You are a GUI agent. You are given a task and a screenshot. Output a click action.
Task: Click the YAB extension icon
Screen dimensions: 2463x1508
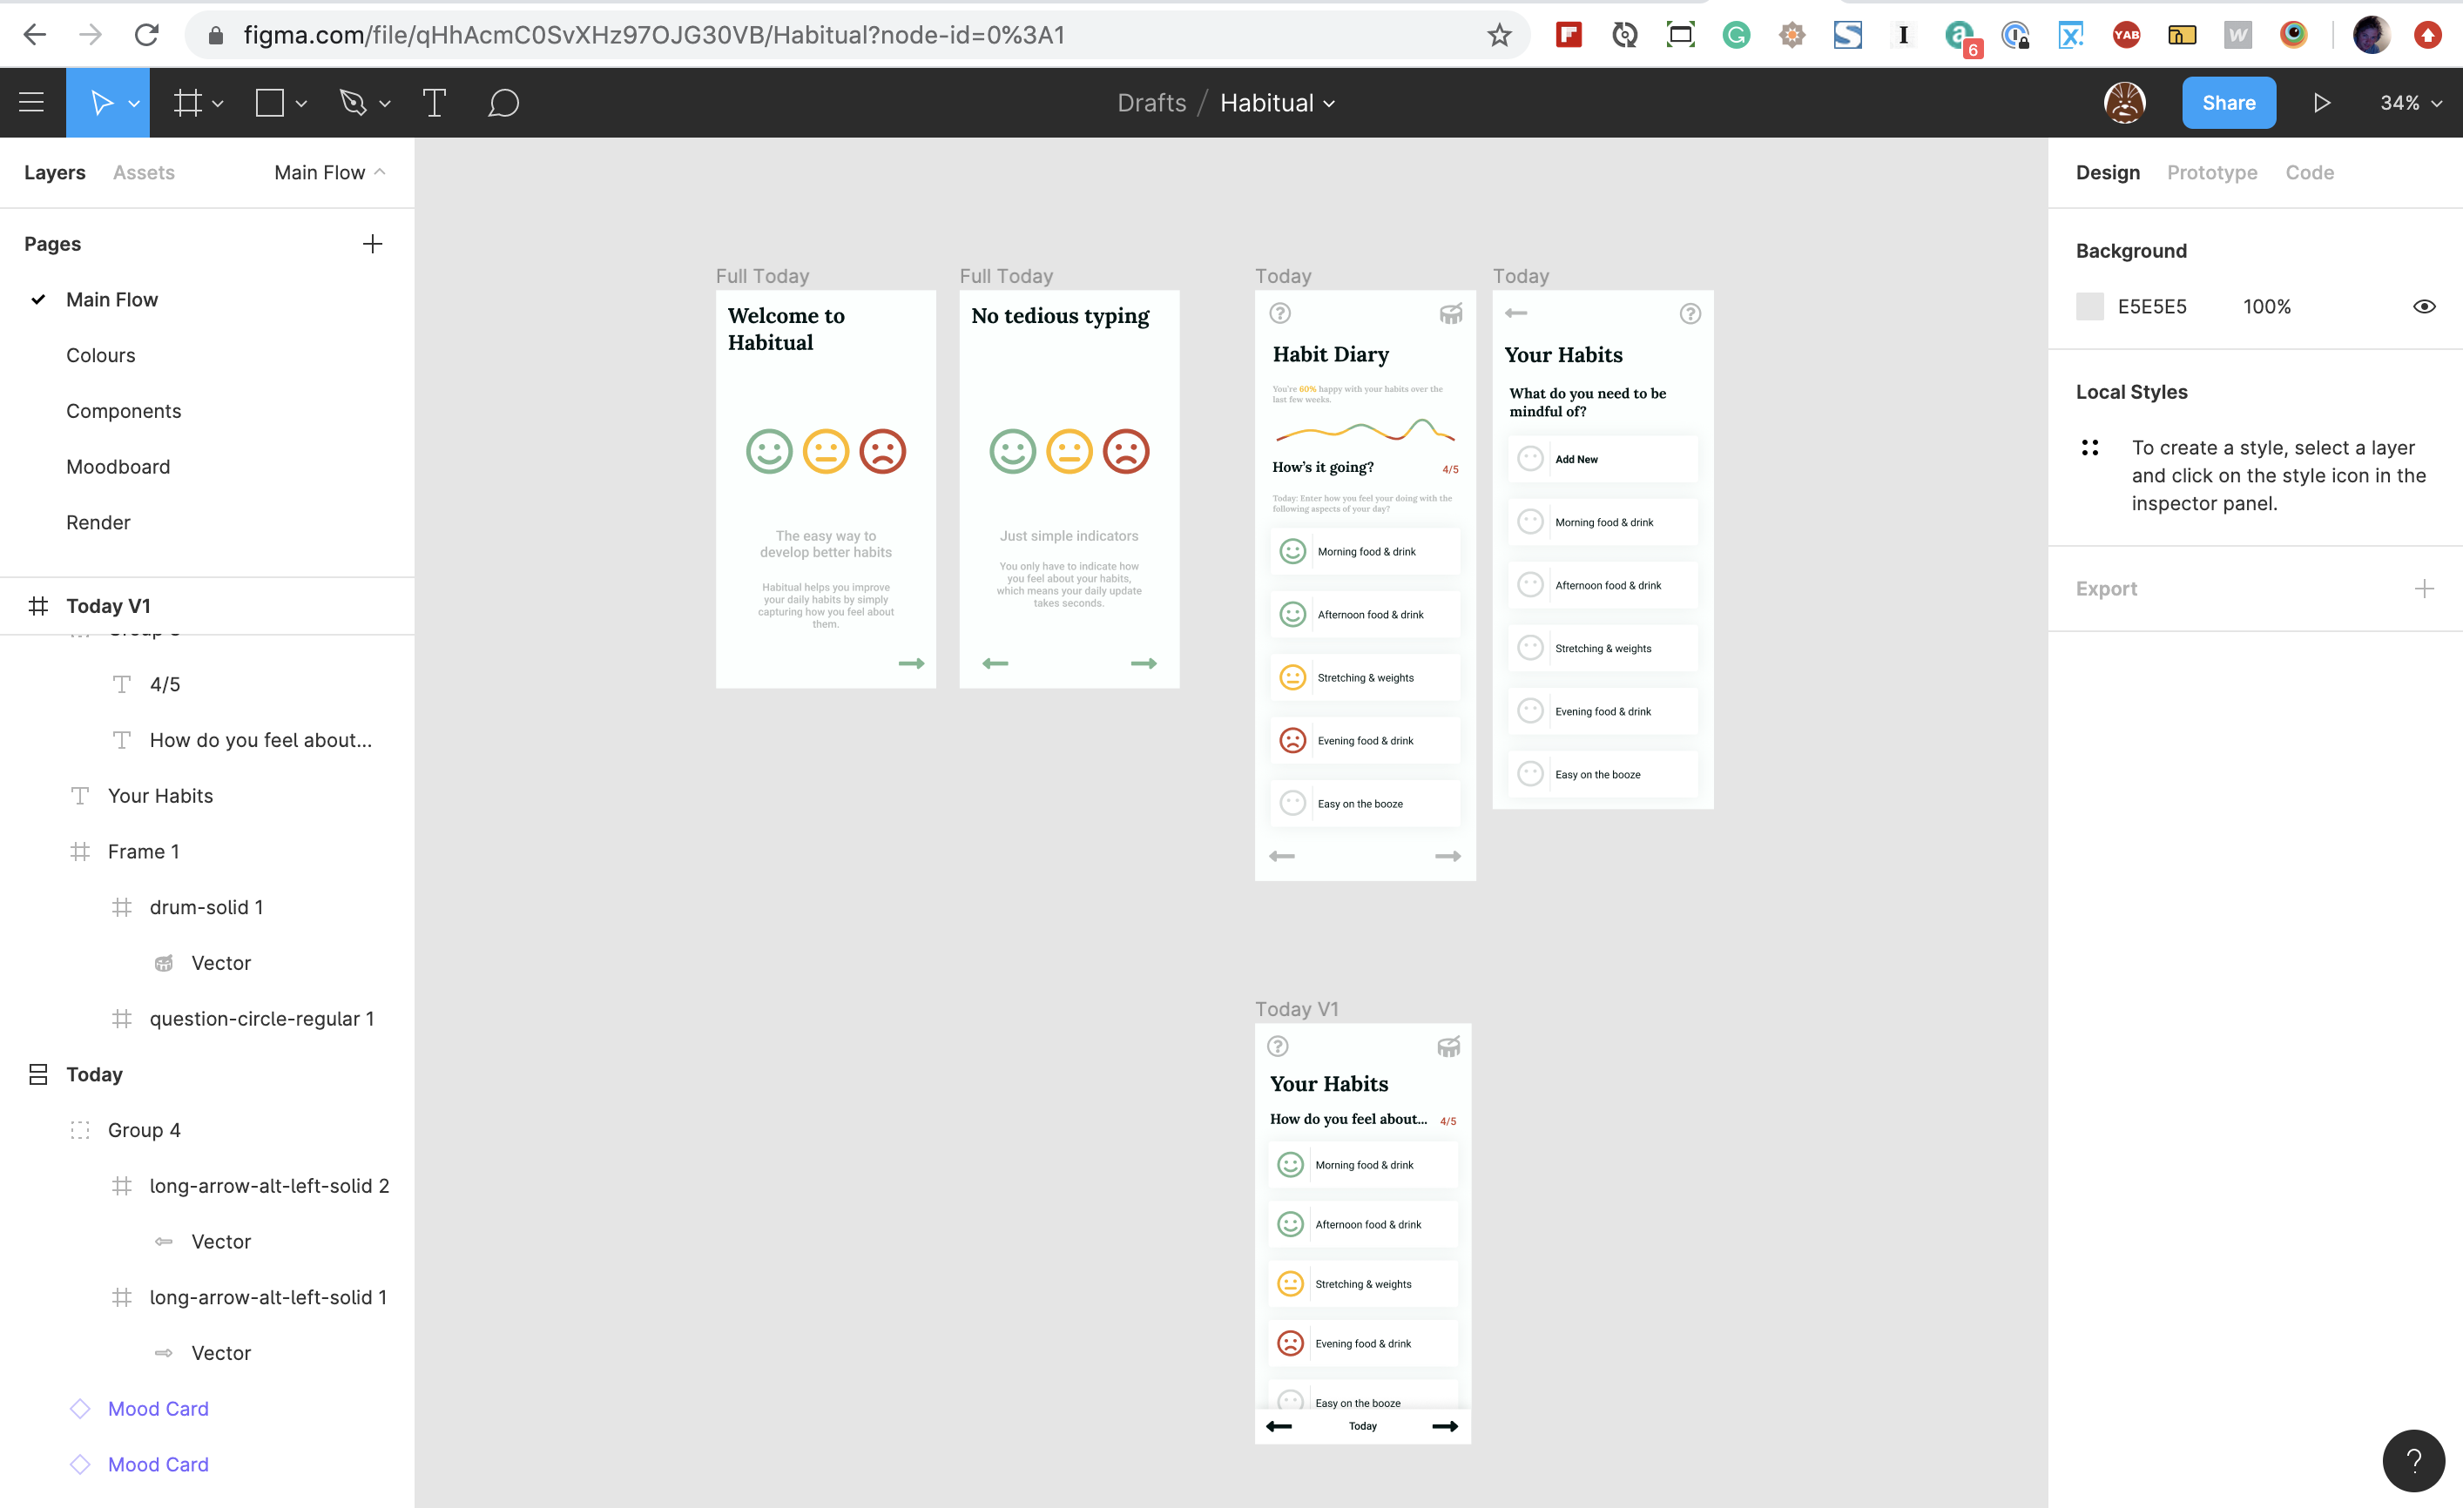pos(2126,35)
